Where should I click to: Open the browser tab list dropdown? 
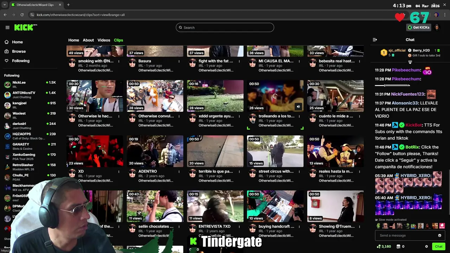tap(5, 5)
